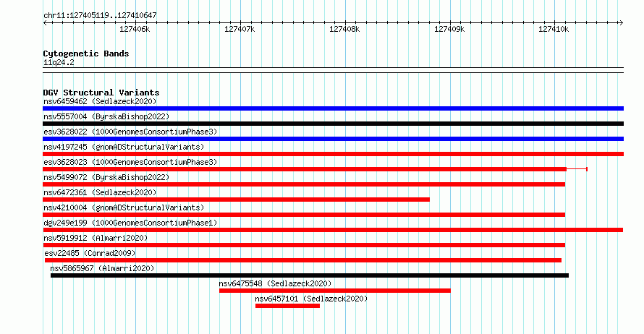Select the blue nsv6459462 variant bar

tap(333, 108)
